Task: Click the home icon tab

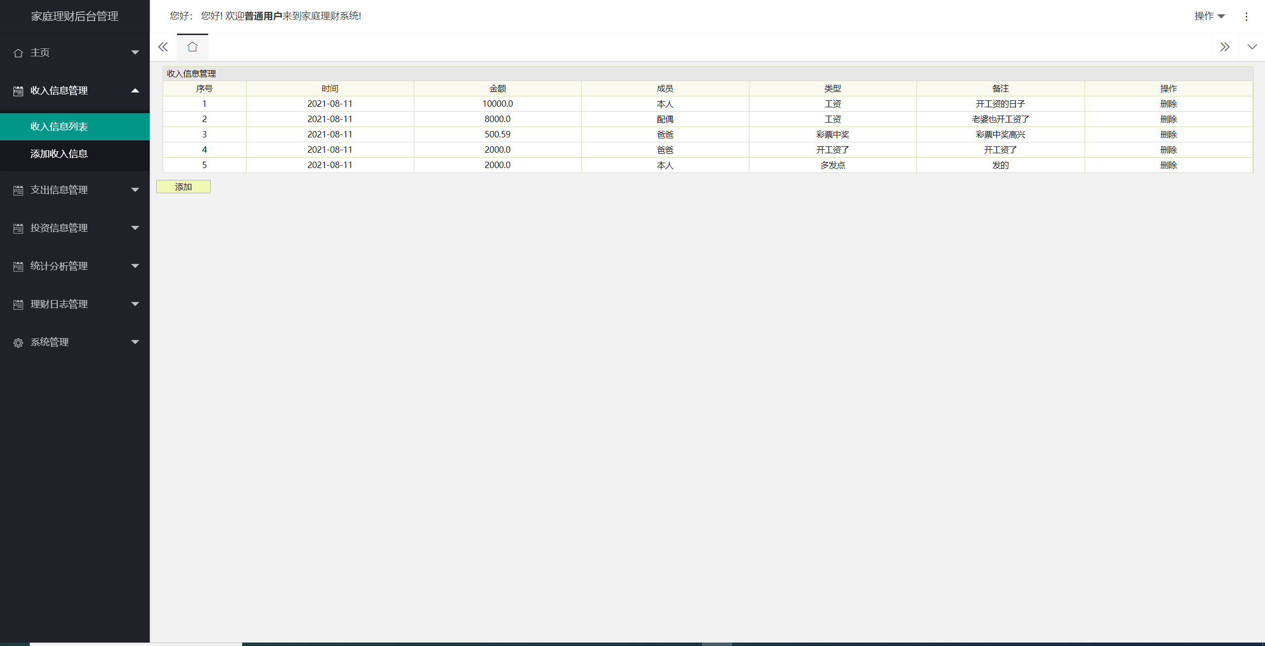Action: pos(192,47)
